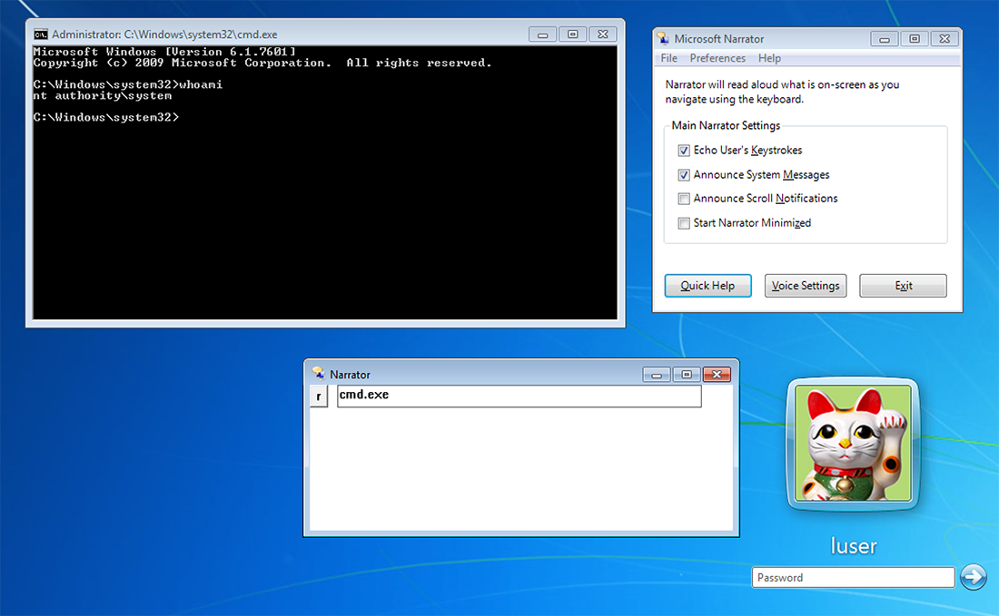Viewport: 999px width, 616px height.
Task: Minimize the Microsoft Narrator window
Action: (885, 39)
